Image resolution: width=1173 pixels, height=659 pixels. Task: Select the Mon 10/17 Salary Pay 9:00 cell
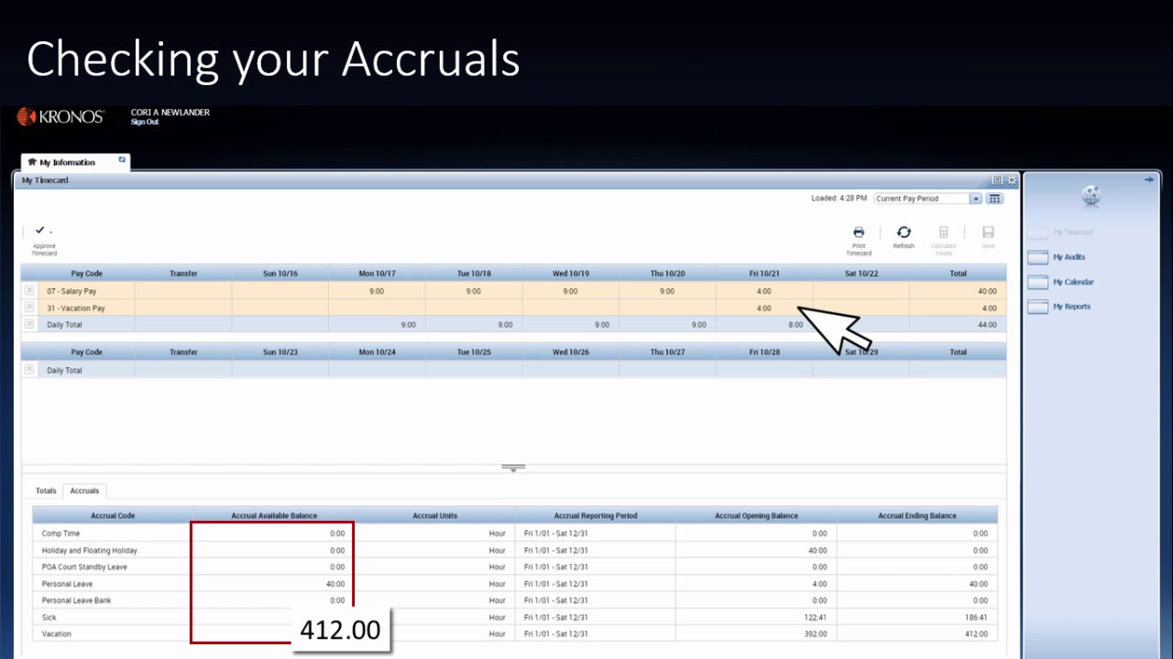coord(377,291)
